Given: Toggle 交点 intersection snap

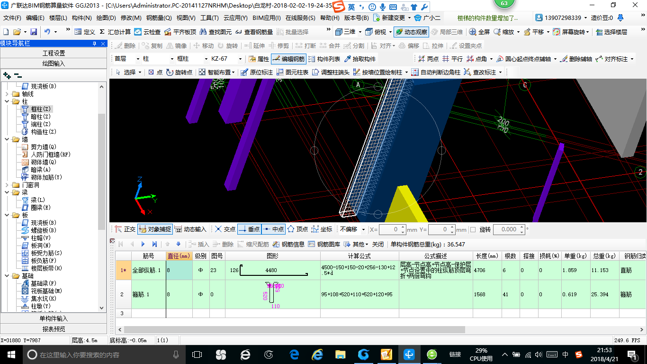Looking at the screenshot, I should click(225, 229).
